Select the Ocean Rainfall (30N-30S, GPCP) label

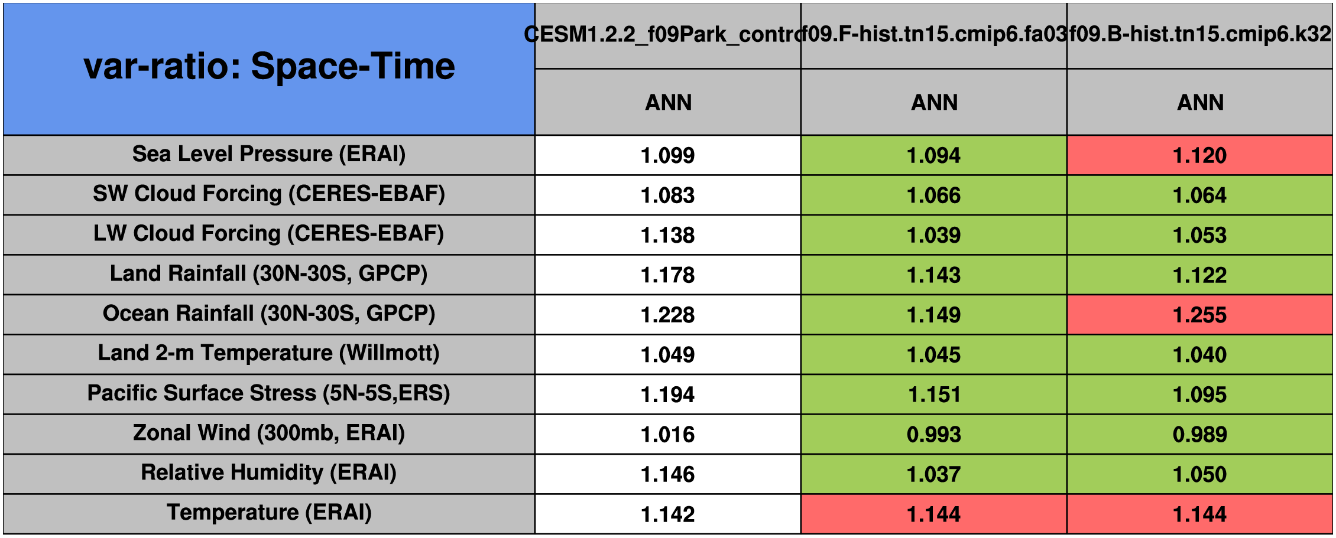click(x=269, y=314)
